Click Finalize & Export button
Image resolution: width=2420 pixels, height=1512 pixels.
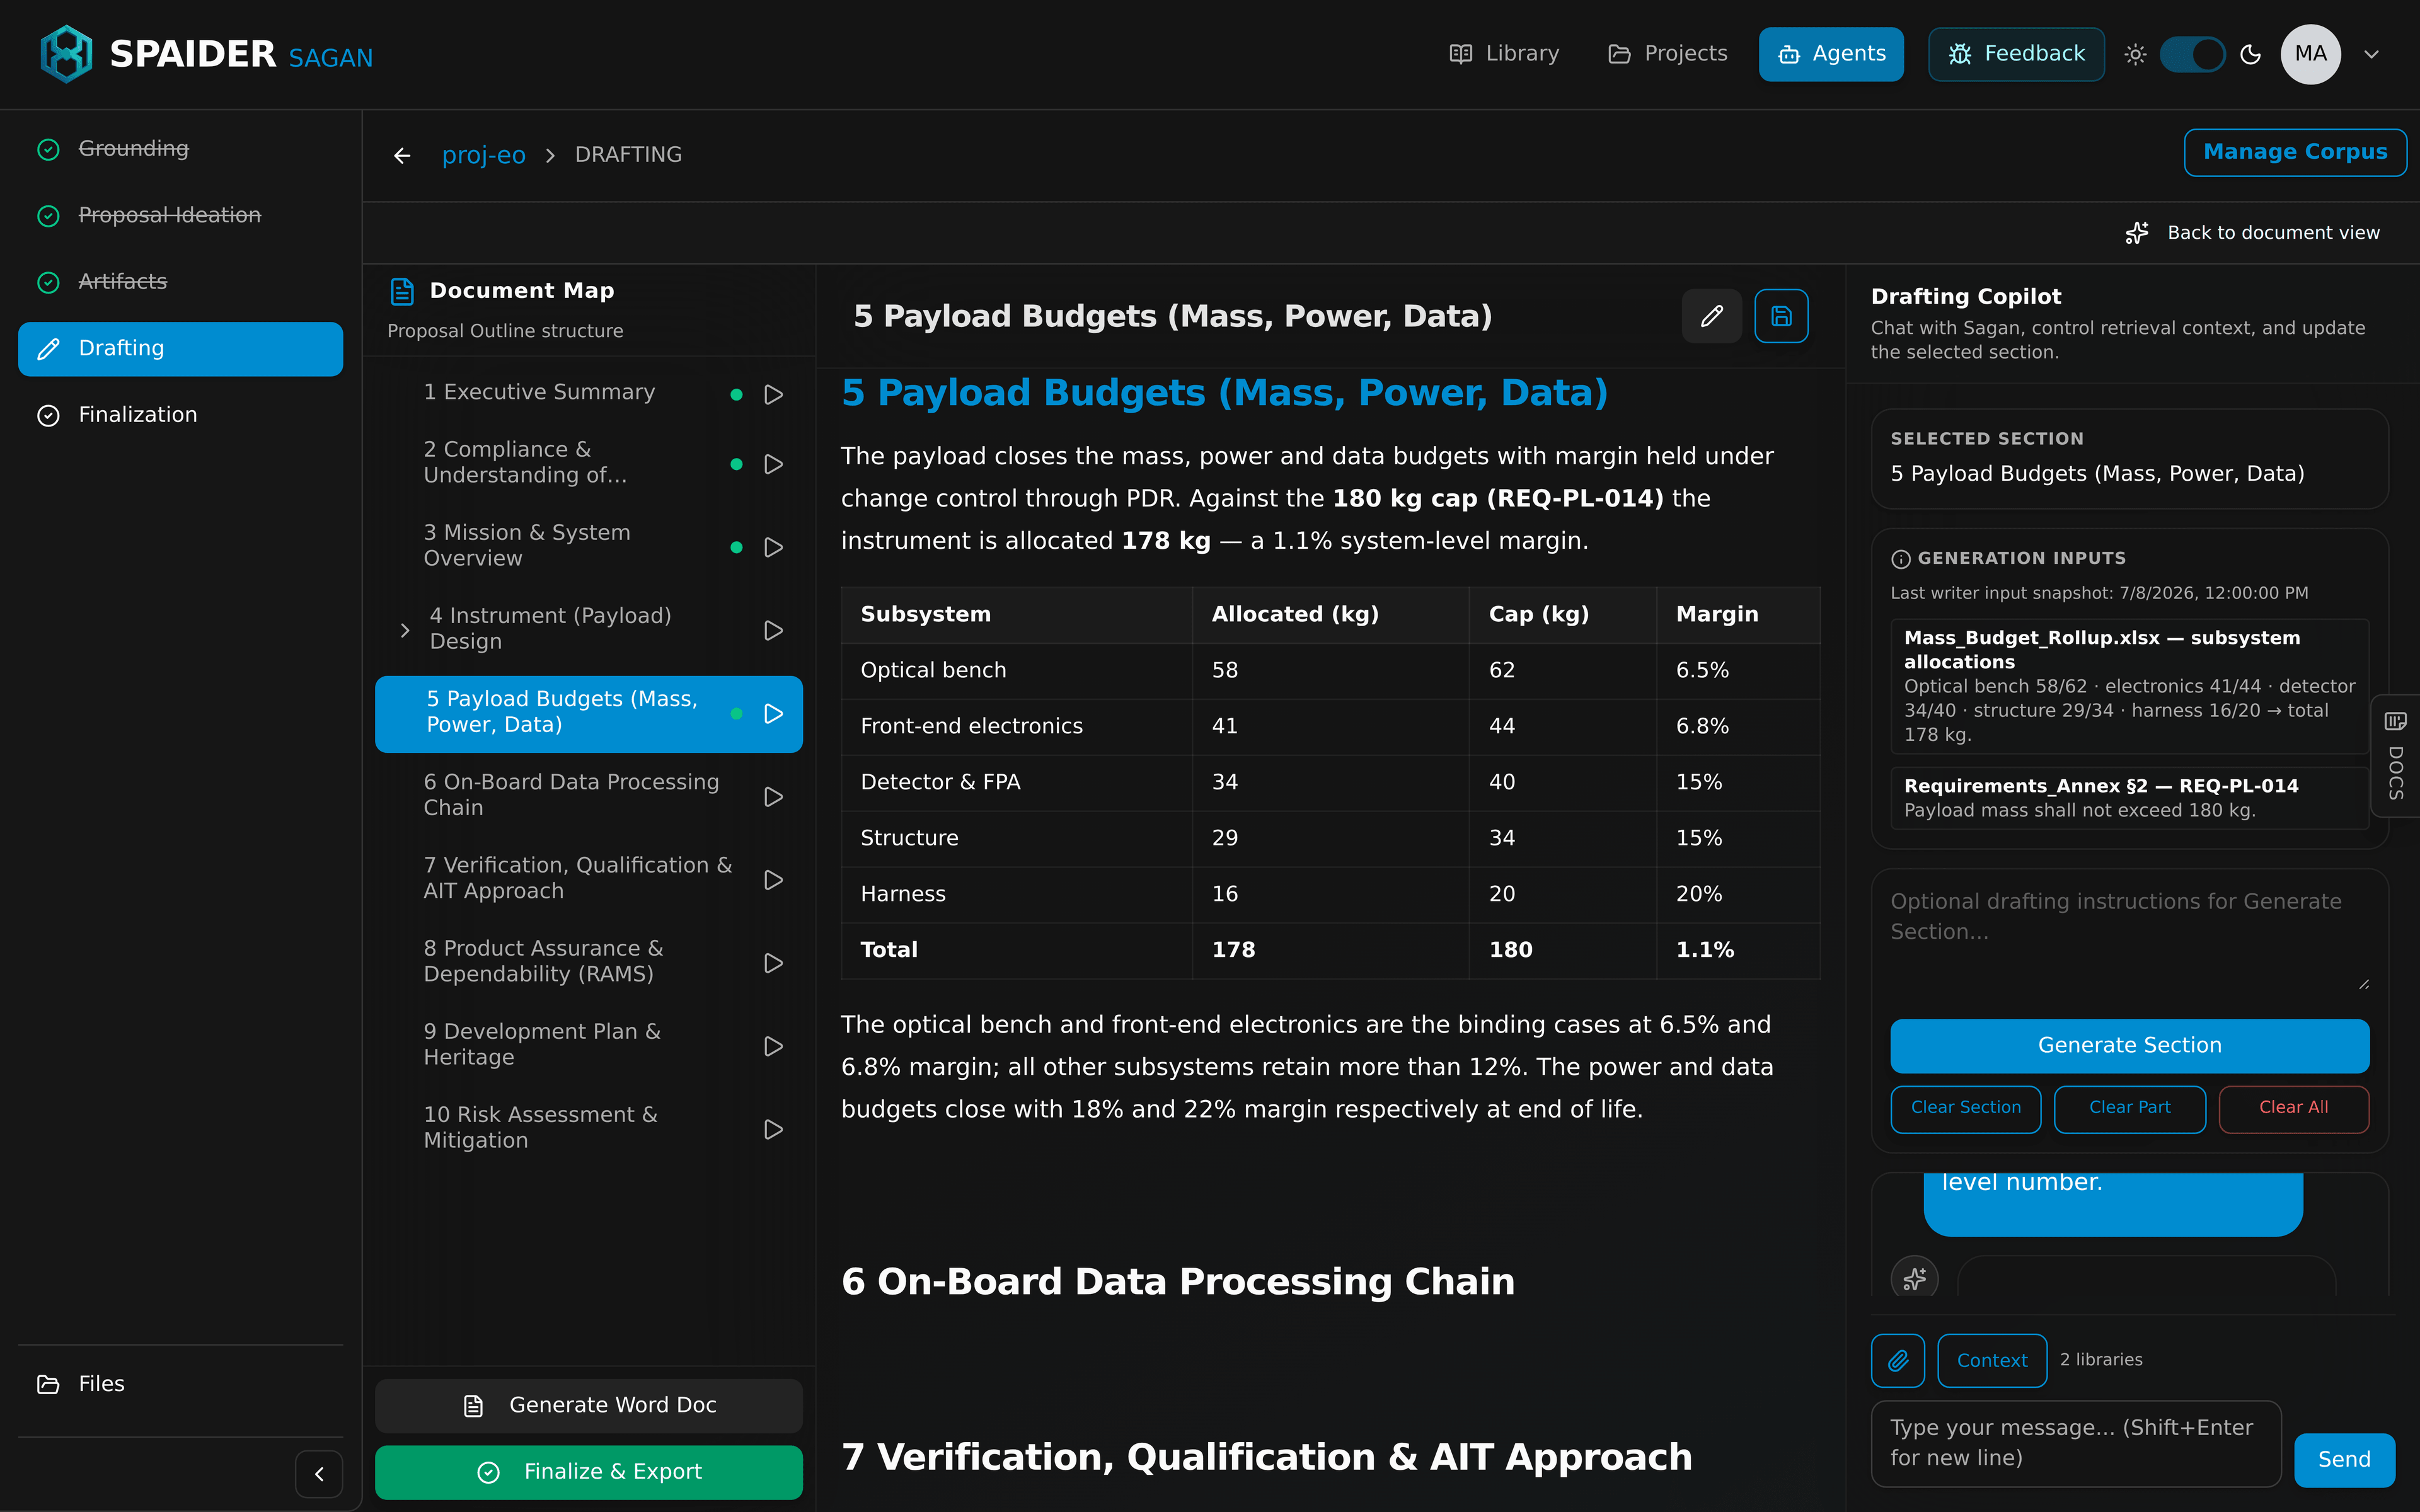588,1472
